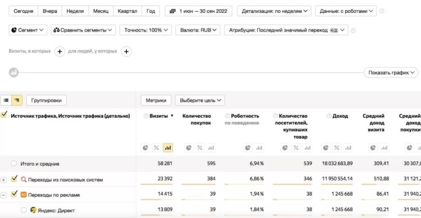
Task: Show pie chart for Визиты column
Action: coord(146,148)
